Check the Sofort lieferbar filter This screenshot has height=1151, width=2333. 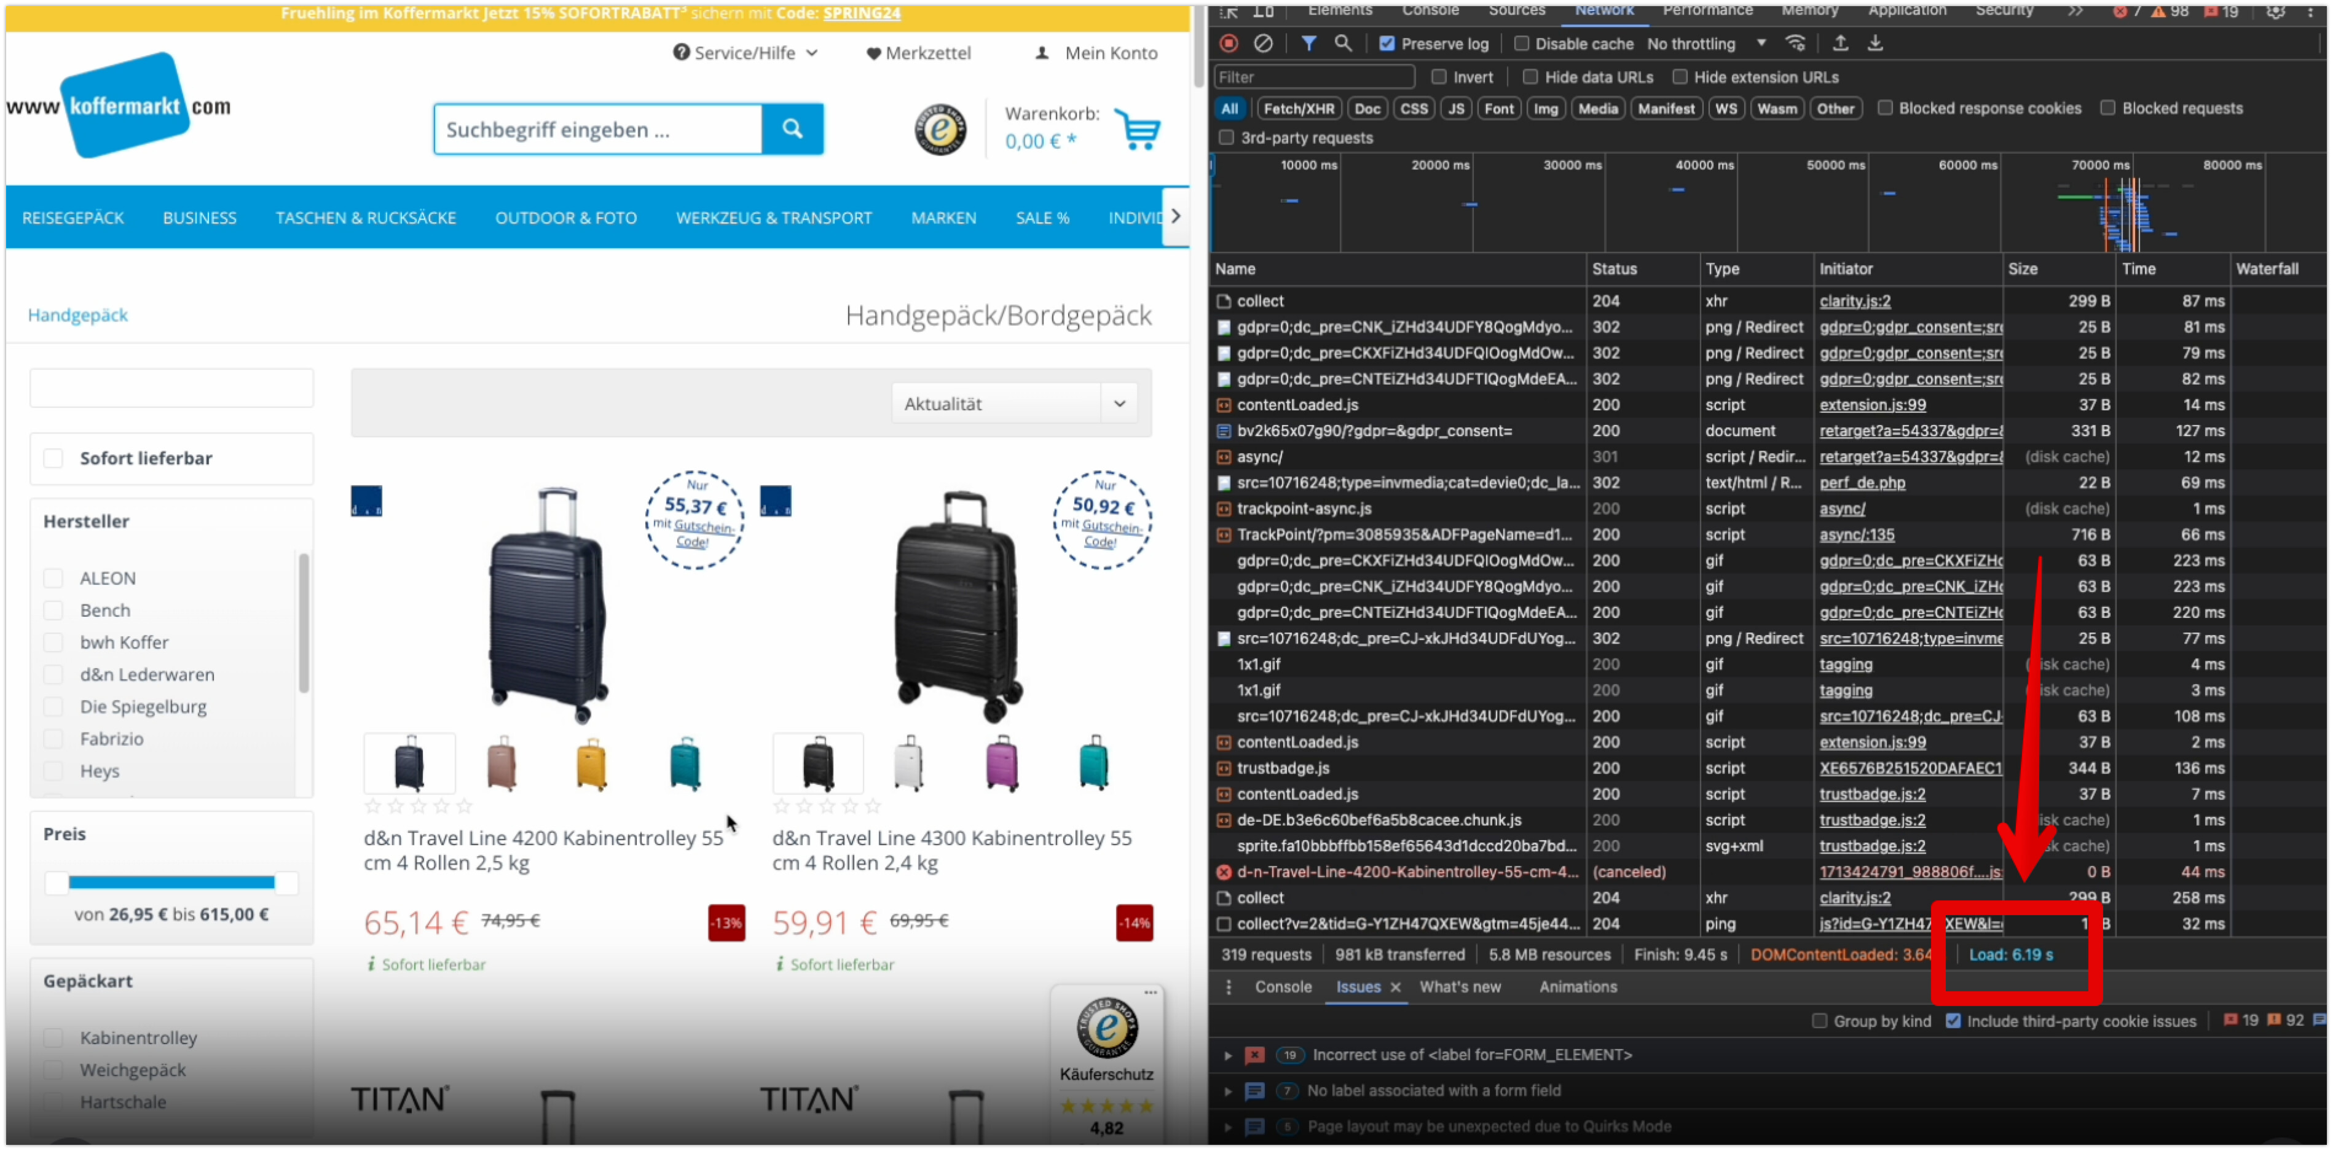point(54,458)
